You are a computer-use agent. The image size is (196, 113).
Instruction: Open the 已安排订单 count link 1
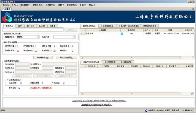pos(36,46)
